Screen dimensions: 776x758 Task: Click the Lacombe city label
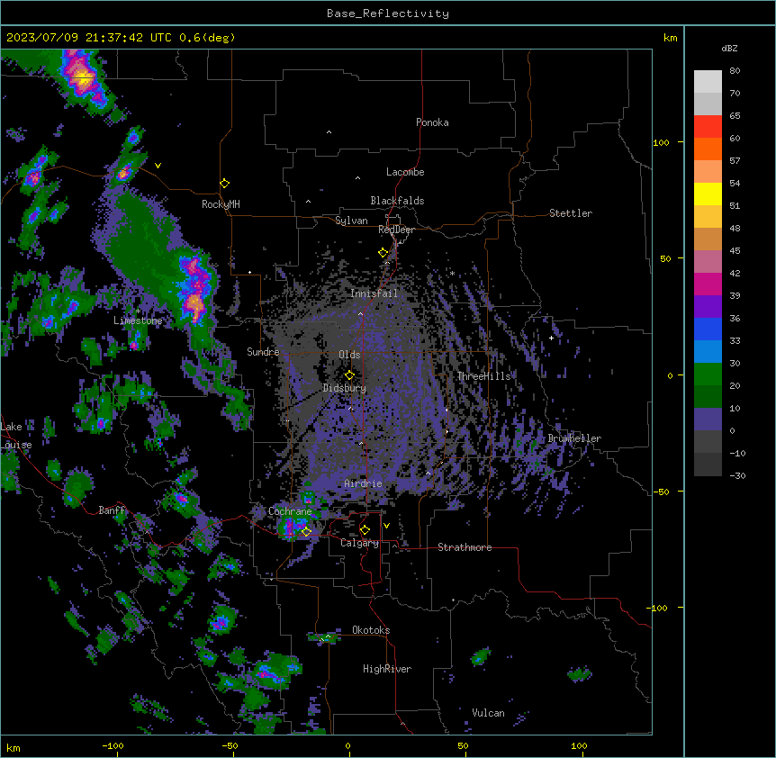click(405, 172)
